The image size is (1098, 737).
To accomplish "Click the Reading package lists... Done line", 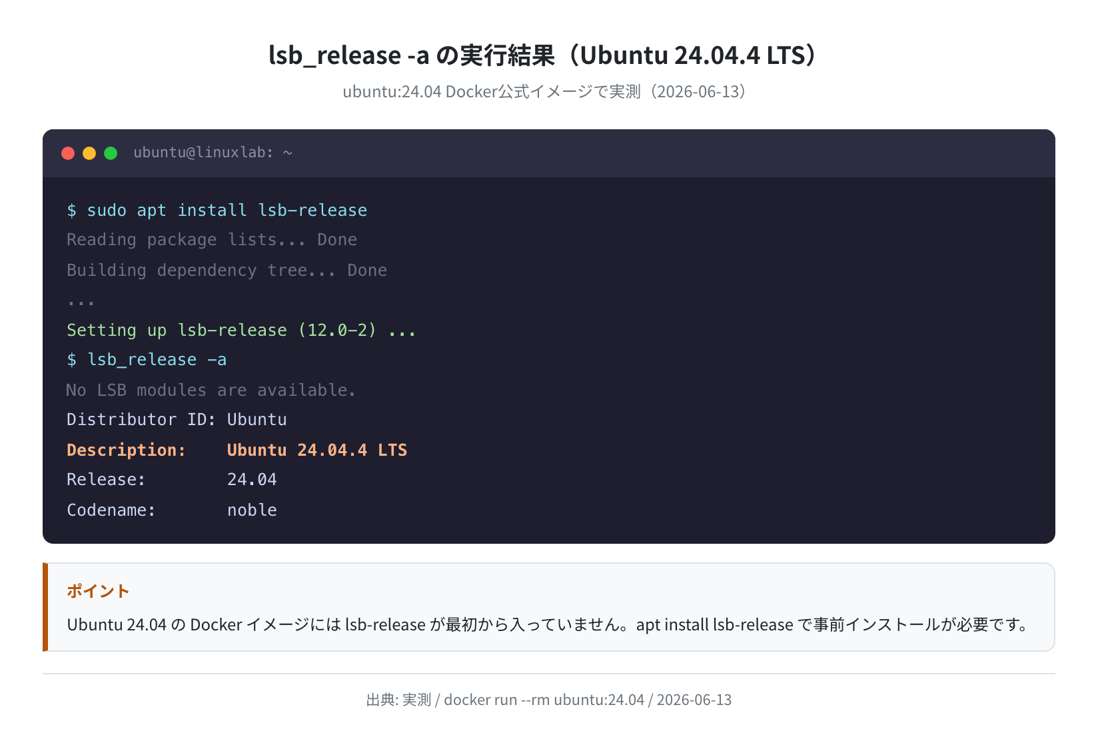I will (x=212, y=240).
